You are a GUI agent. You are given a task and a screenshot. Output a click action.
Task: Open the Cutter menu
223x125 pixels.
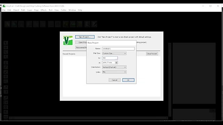point(63,10)
